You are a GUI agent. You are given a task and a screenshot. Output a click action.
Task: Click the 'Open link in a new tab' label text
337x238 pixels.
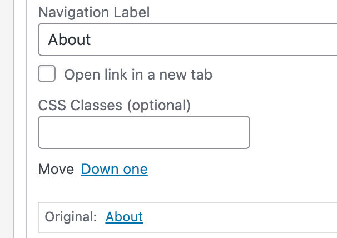coord(138,75)
